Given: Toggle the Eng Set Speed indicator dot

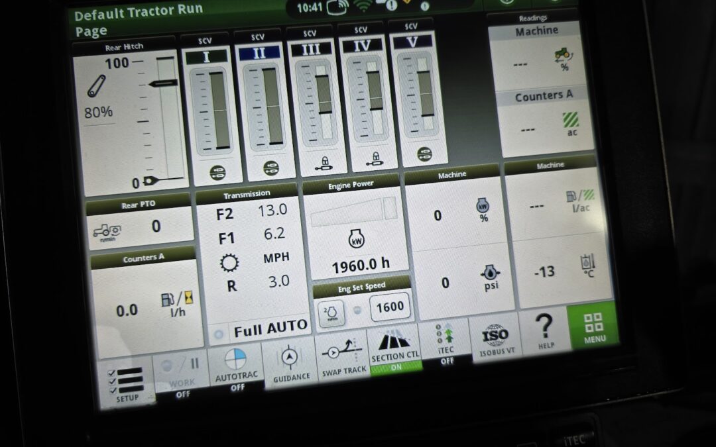Looking at the screenshot, I should coord(357,310).
